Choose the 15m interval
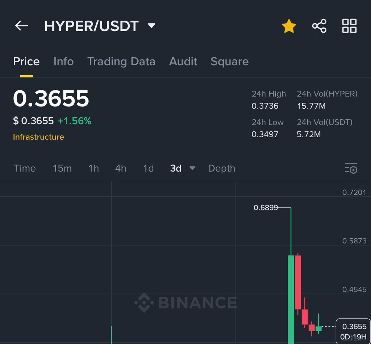The width and height of the screenshot is (371, 344). tap(62, 168)
